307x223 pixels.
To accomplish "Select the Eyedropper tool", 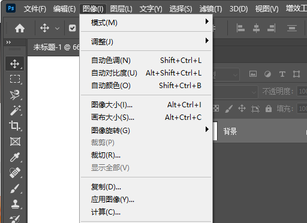I will click(15, 157).
